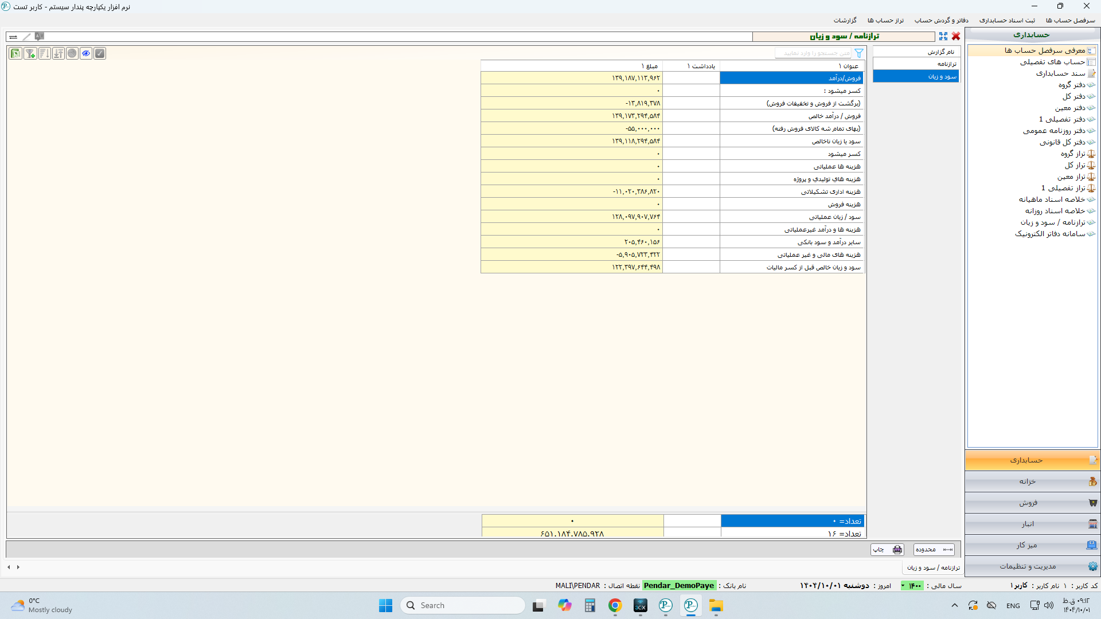Click the translate language icon

[39, 36]
